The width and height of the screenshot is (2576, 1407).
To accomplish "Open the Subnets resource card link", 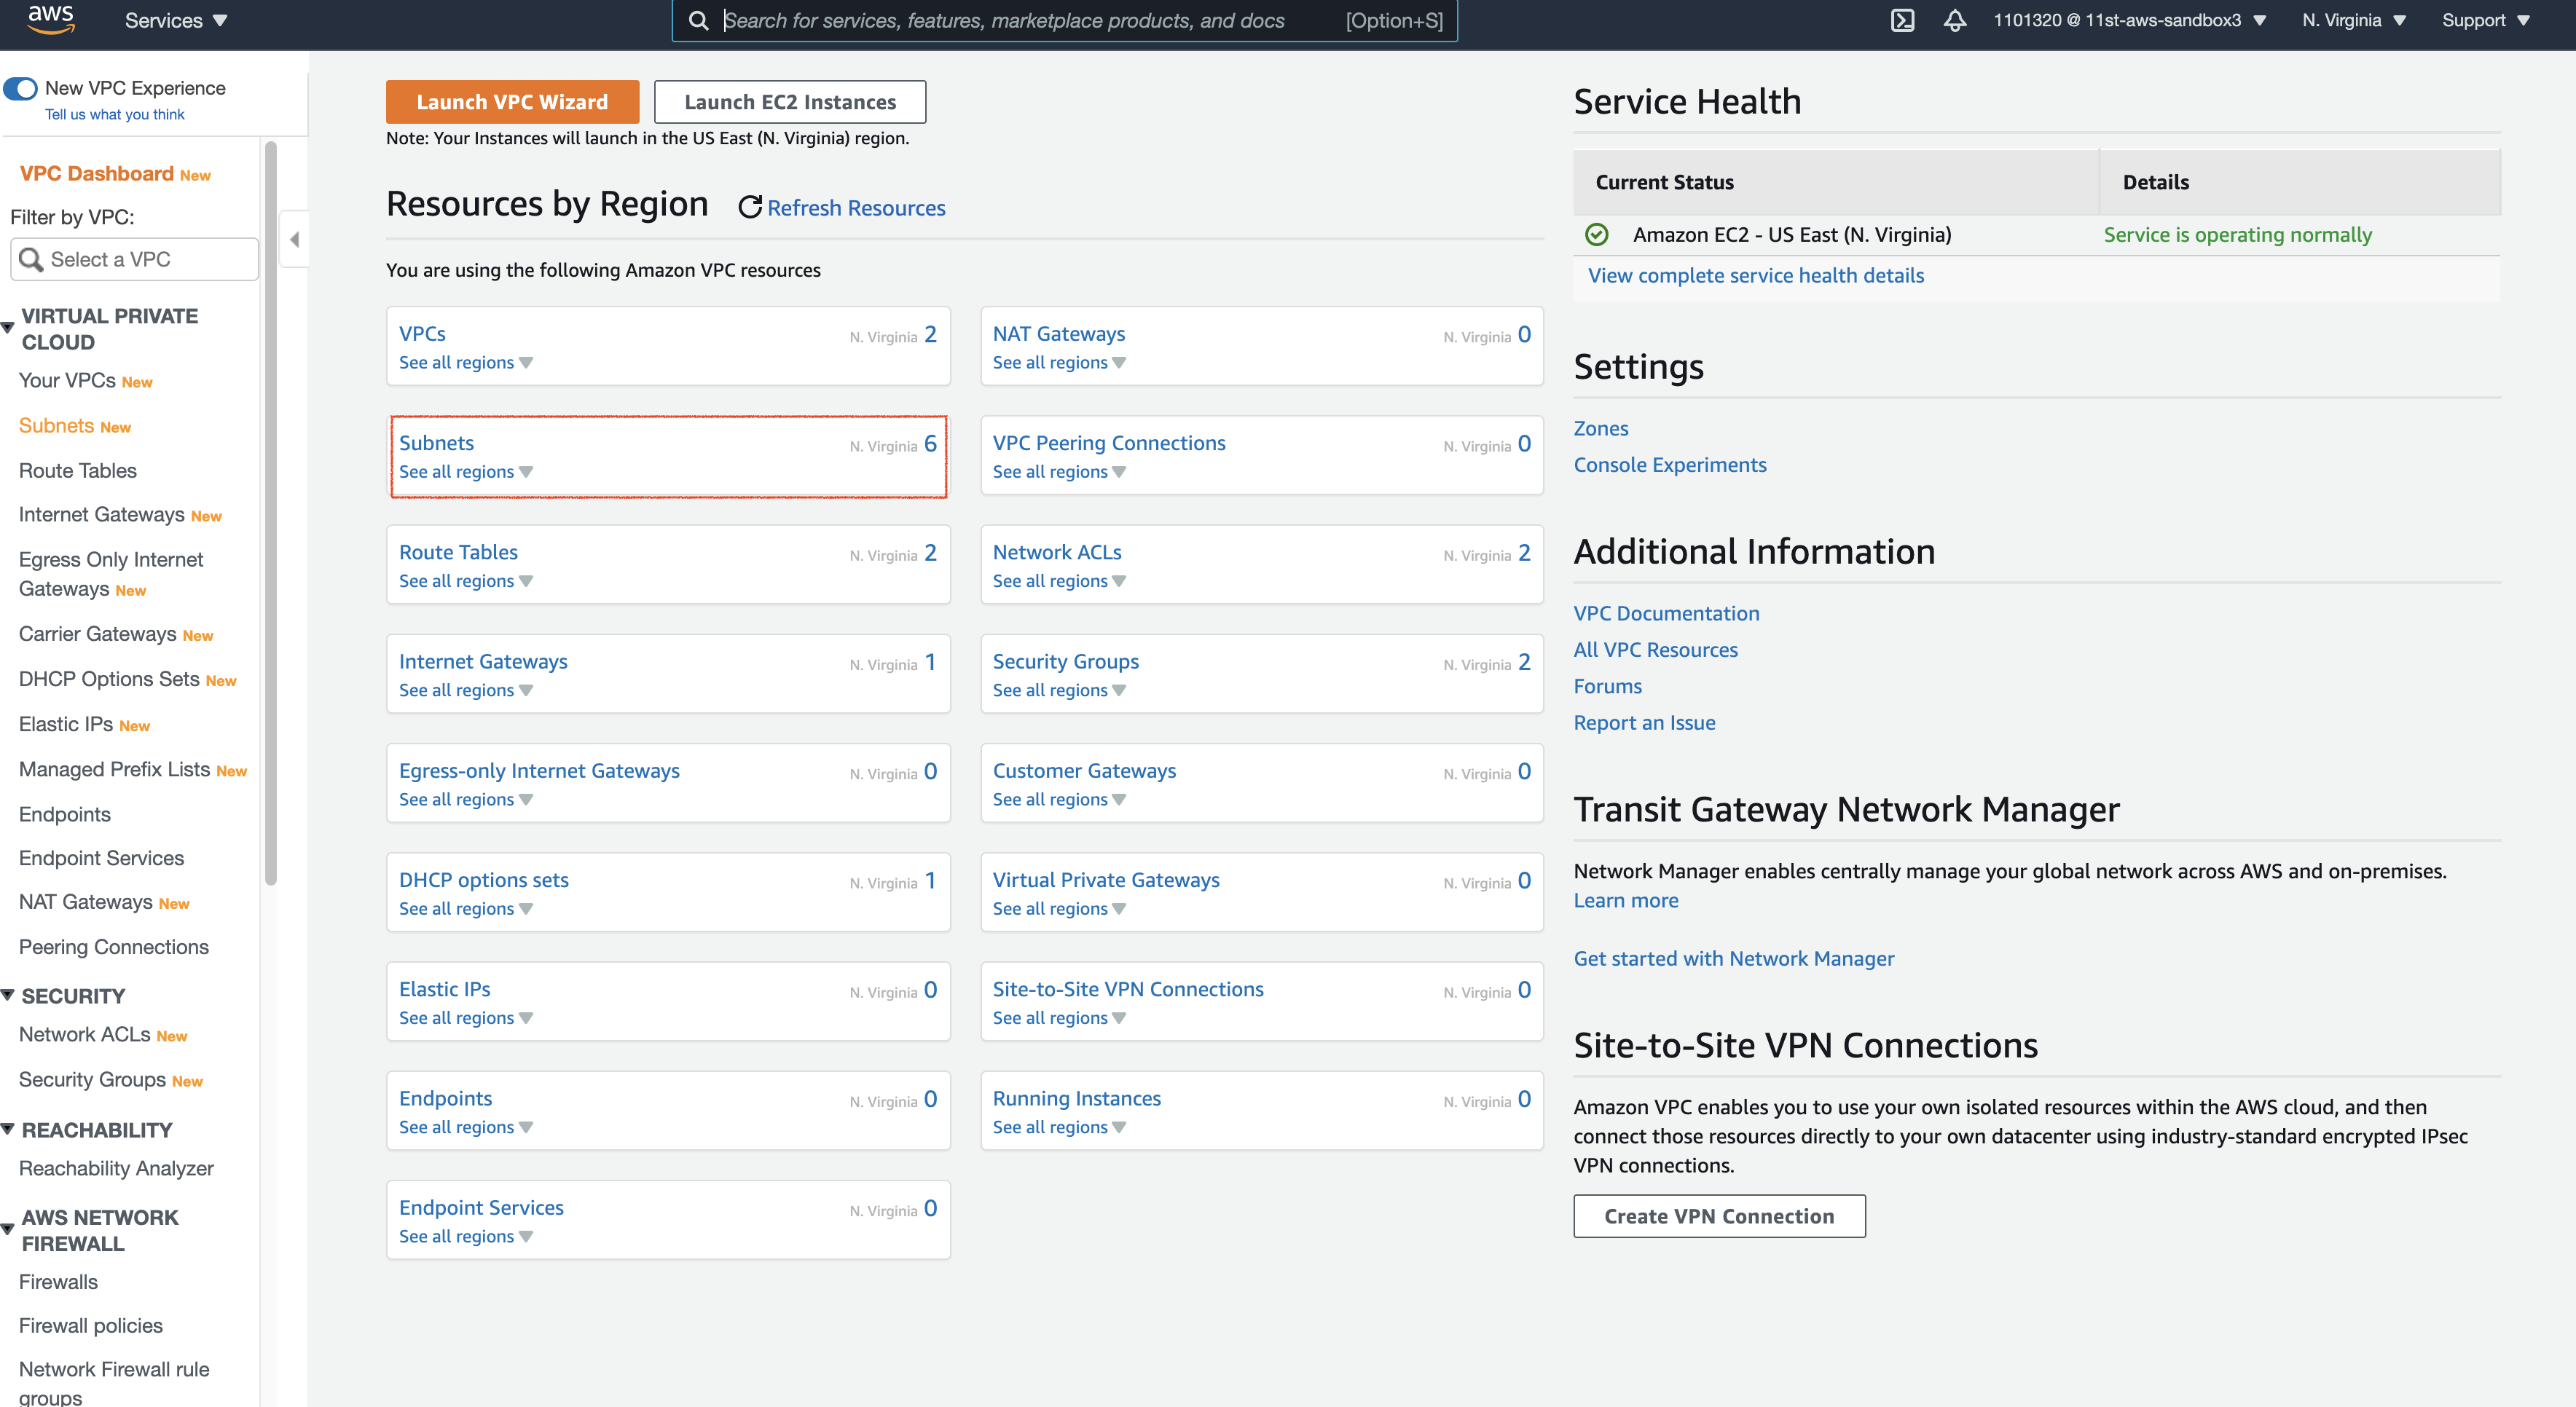I will (x=436, y=443).
